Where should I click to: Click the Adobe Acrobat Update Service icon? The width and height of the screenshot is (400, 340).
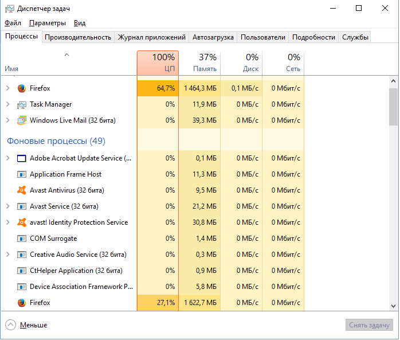(x=22, y=158)
